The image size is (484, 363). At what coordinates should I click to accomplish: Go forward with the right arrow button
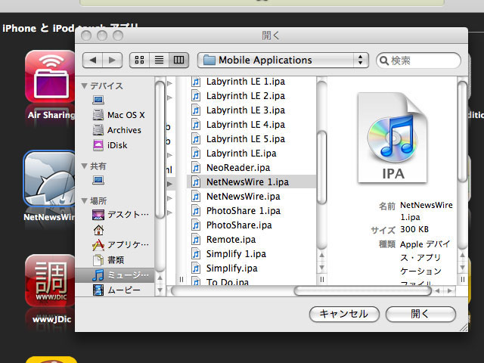click(x=113, y=60)
